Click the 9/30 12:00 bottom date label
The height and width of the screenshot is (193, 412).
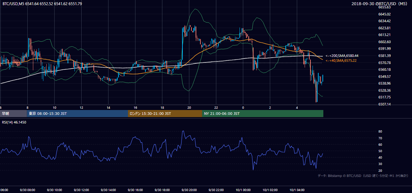coord(81,190)
